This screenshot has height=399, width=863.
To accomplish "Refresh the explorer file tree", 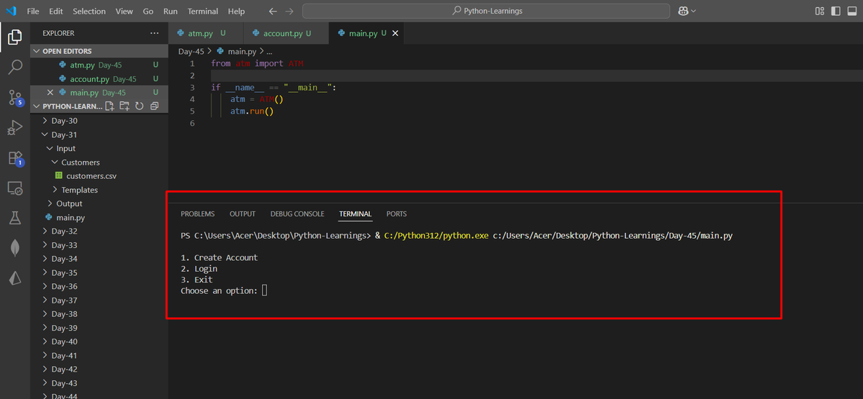I will pyautogui.click(x=139, y=106).
